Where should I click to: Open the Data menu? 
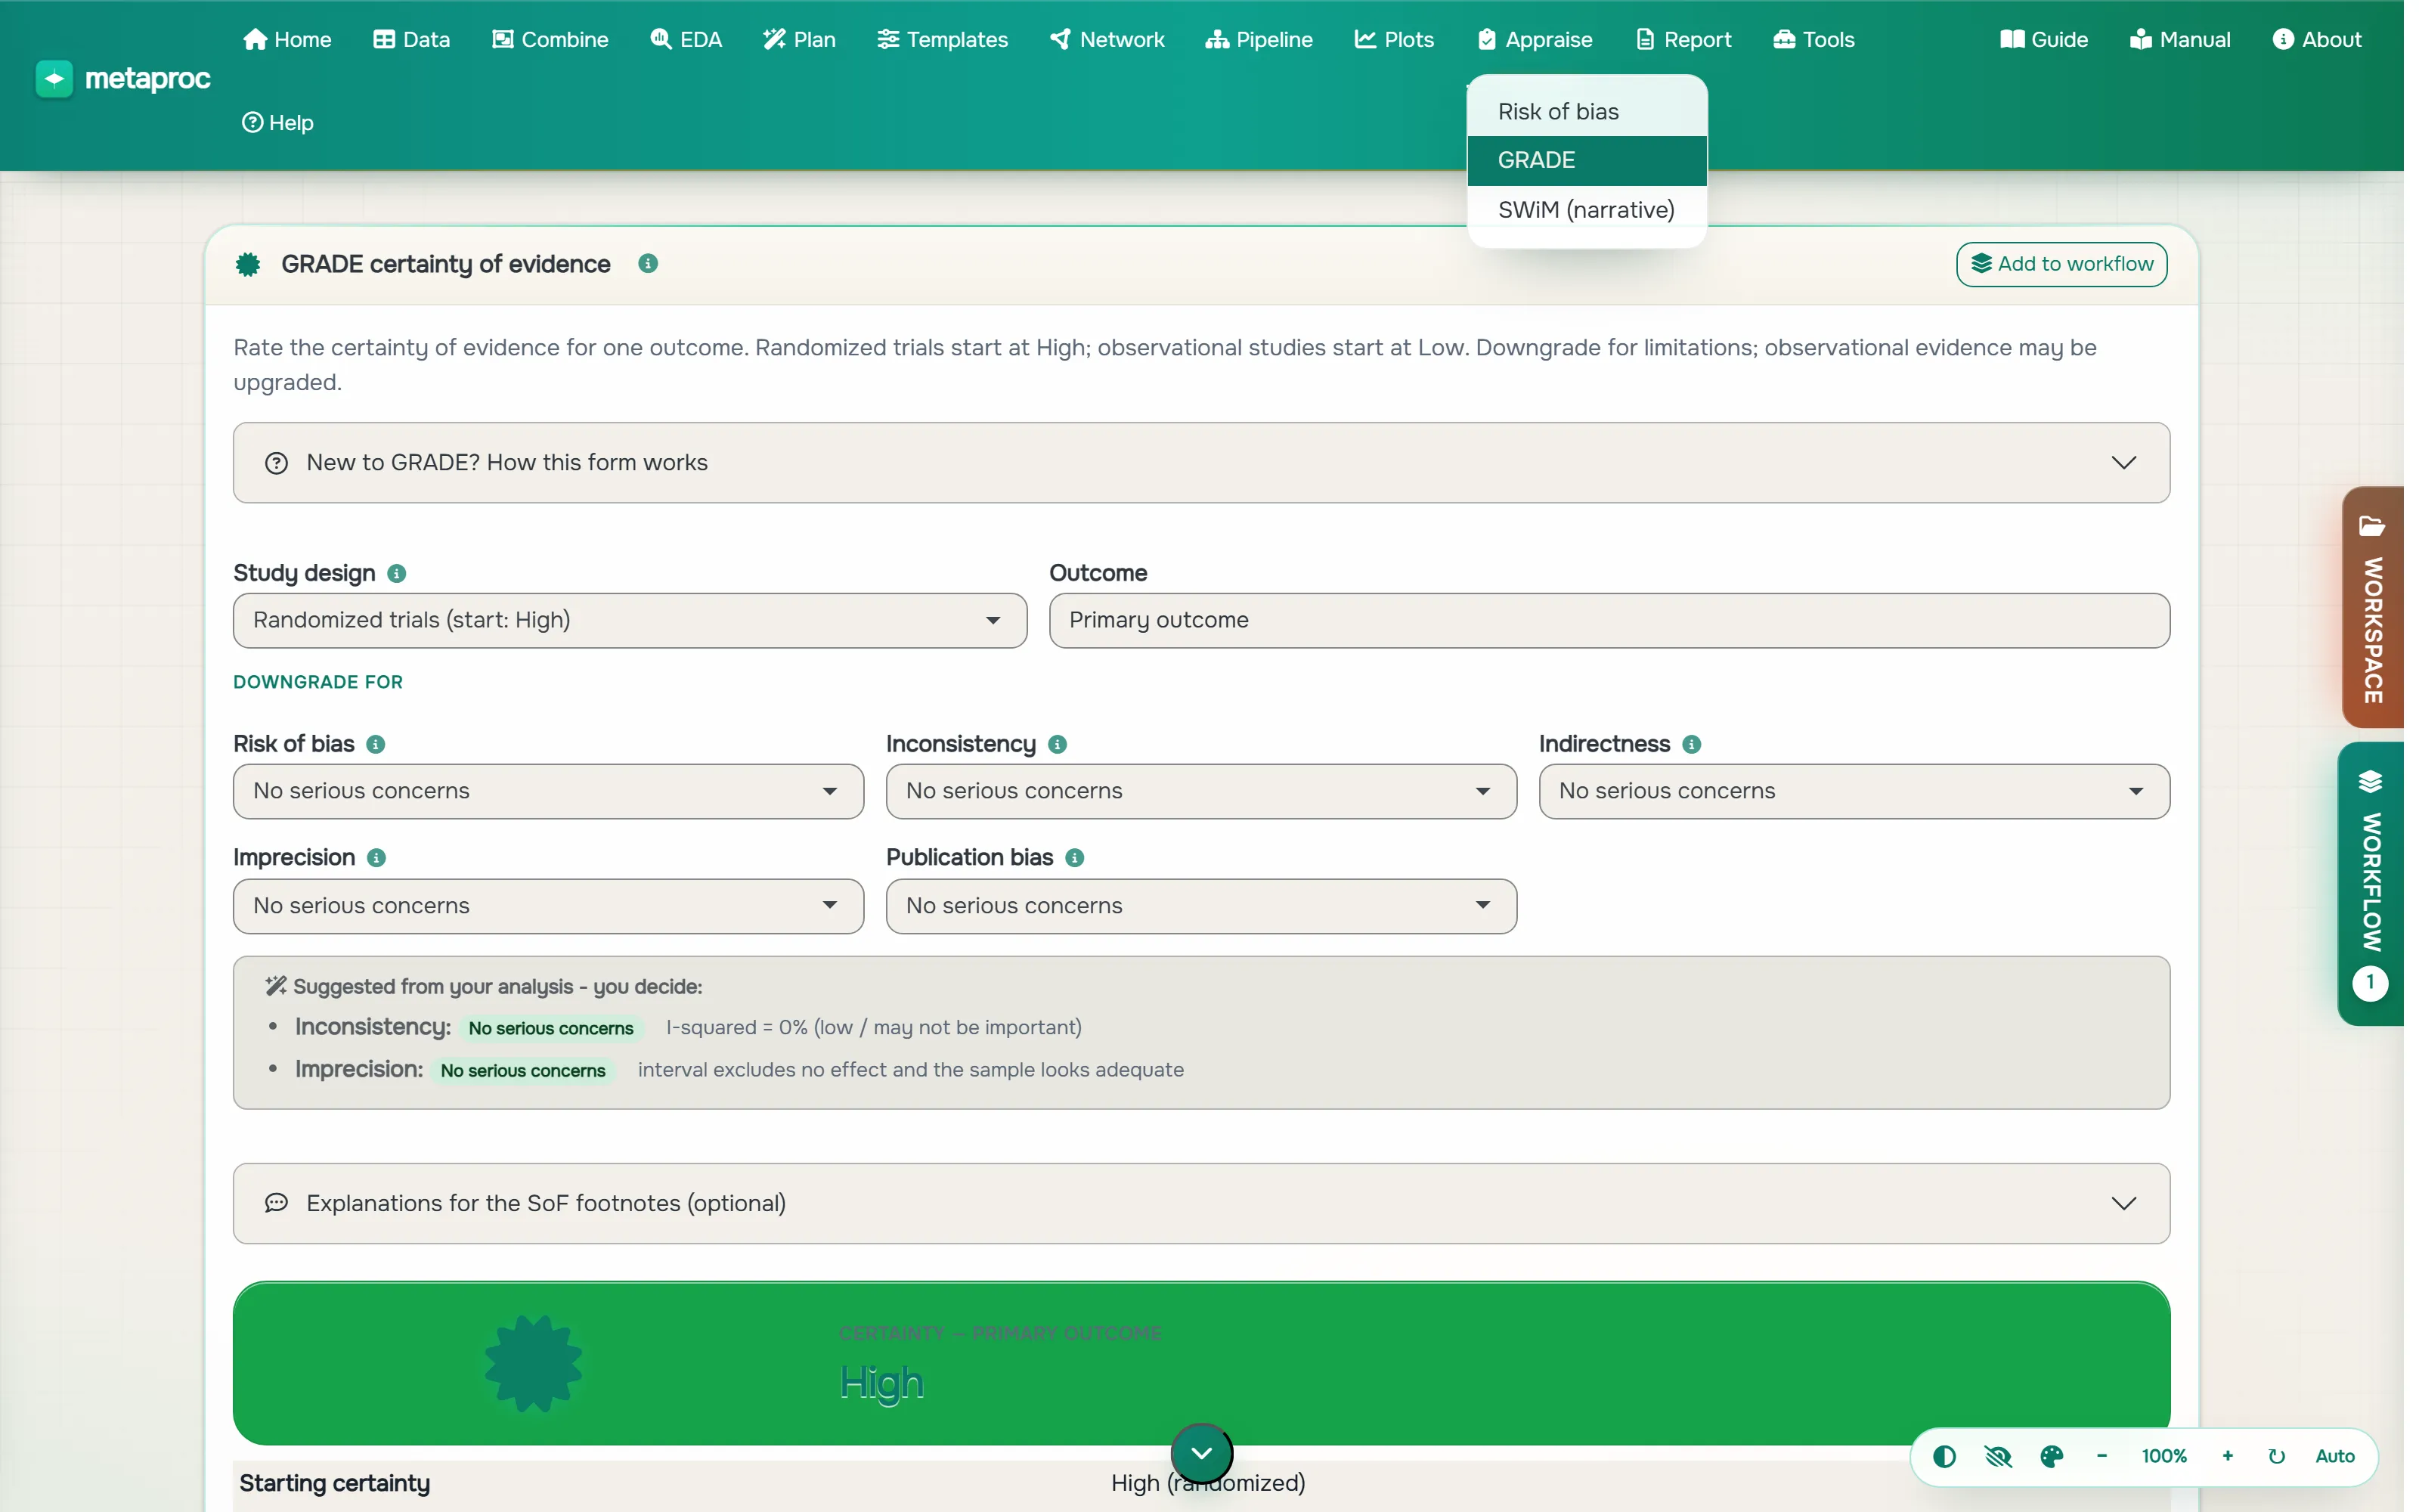pos(410,40)
